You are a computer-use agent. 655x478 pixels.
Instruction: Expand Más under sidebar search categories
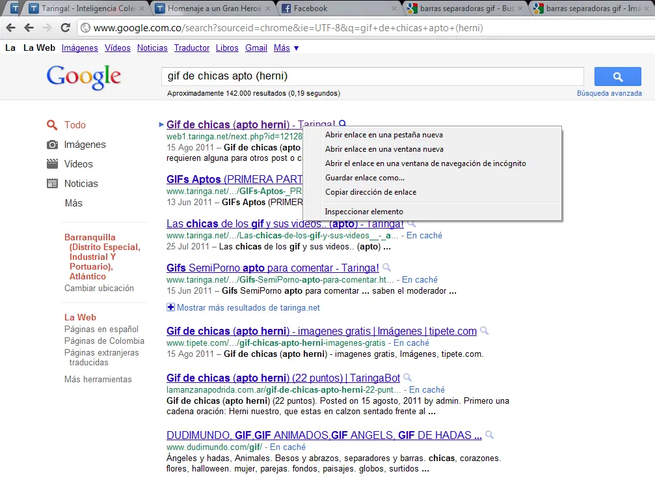pyautogui.click(x=74, y=203)
